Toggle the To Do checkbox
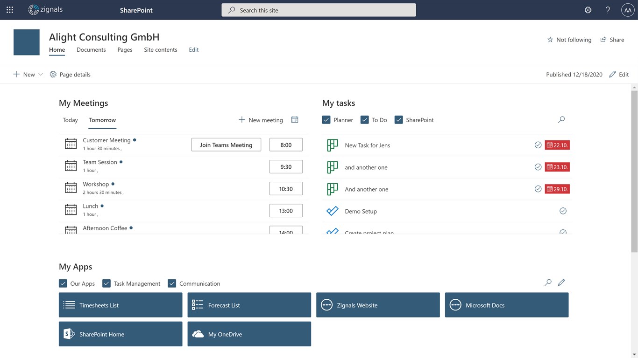The width and height of the screenshot is (638, 358). (x=365, y=120)
